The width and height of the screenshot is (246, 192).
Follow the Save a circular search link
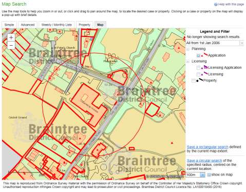(204, 161)
